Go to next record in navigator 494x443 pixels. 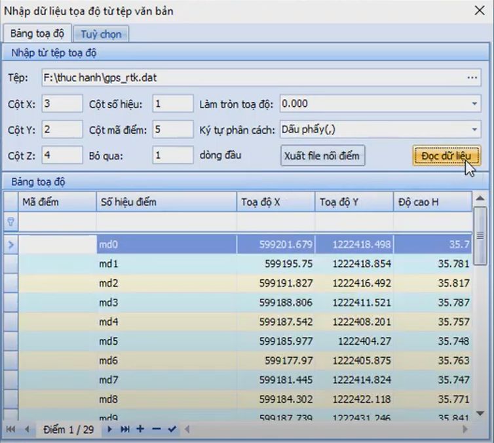point(110,429)
